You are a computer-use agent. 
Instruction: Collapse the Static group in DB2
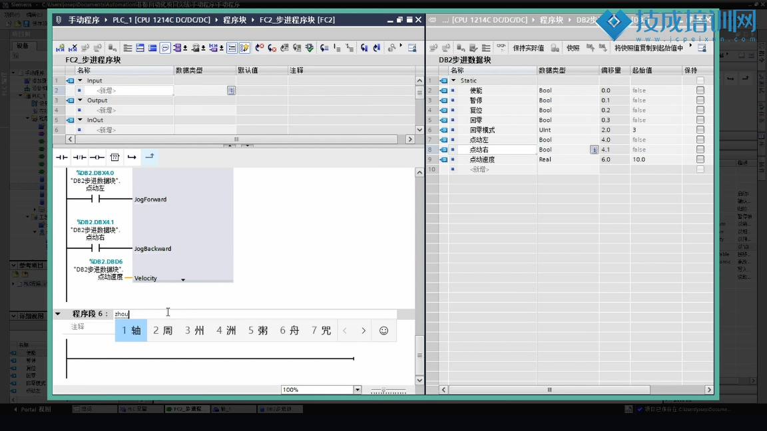(453, 80)
